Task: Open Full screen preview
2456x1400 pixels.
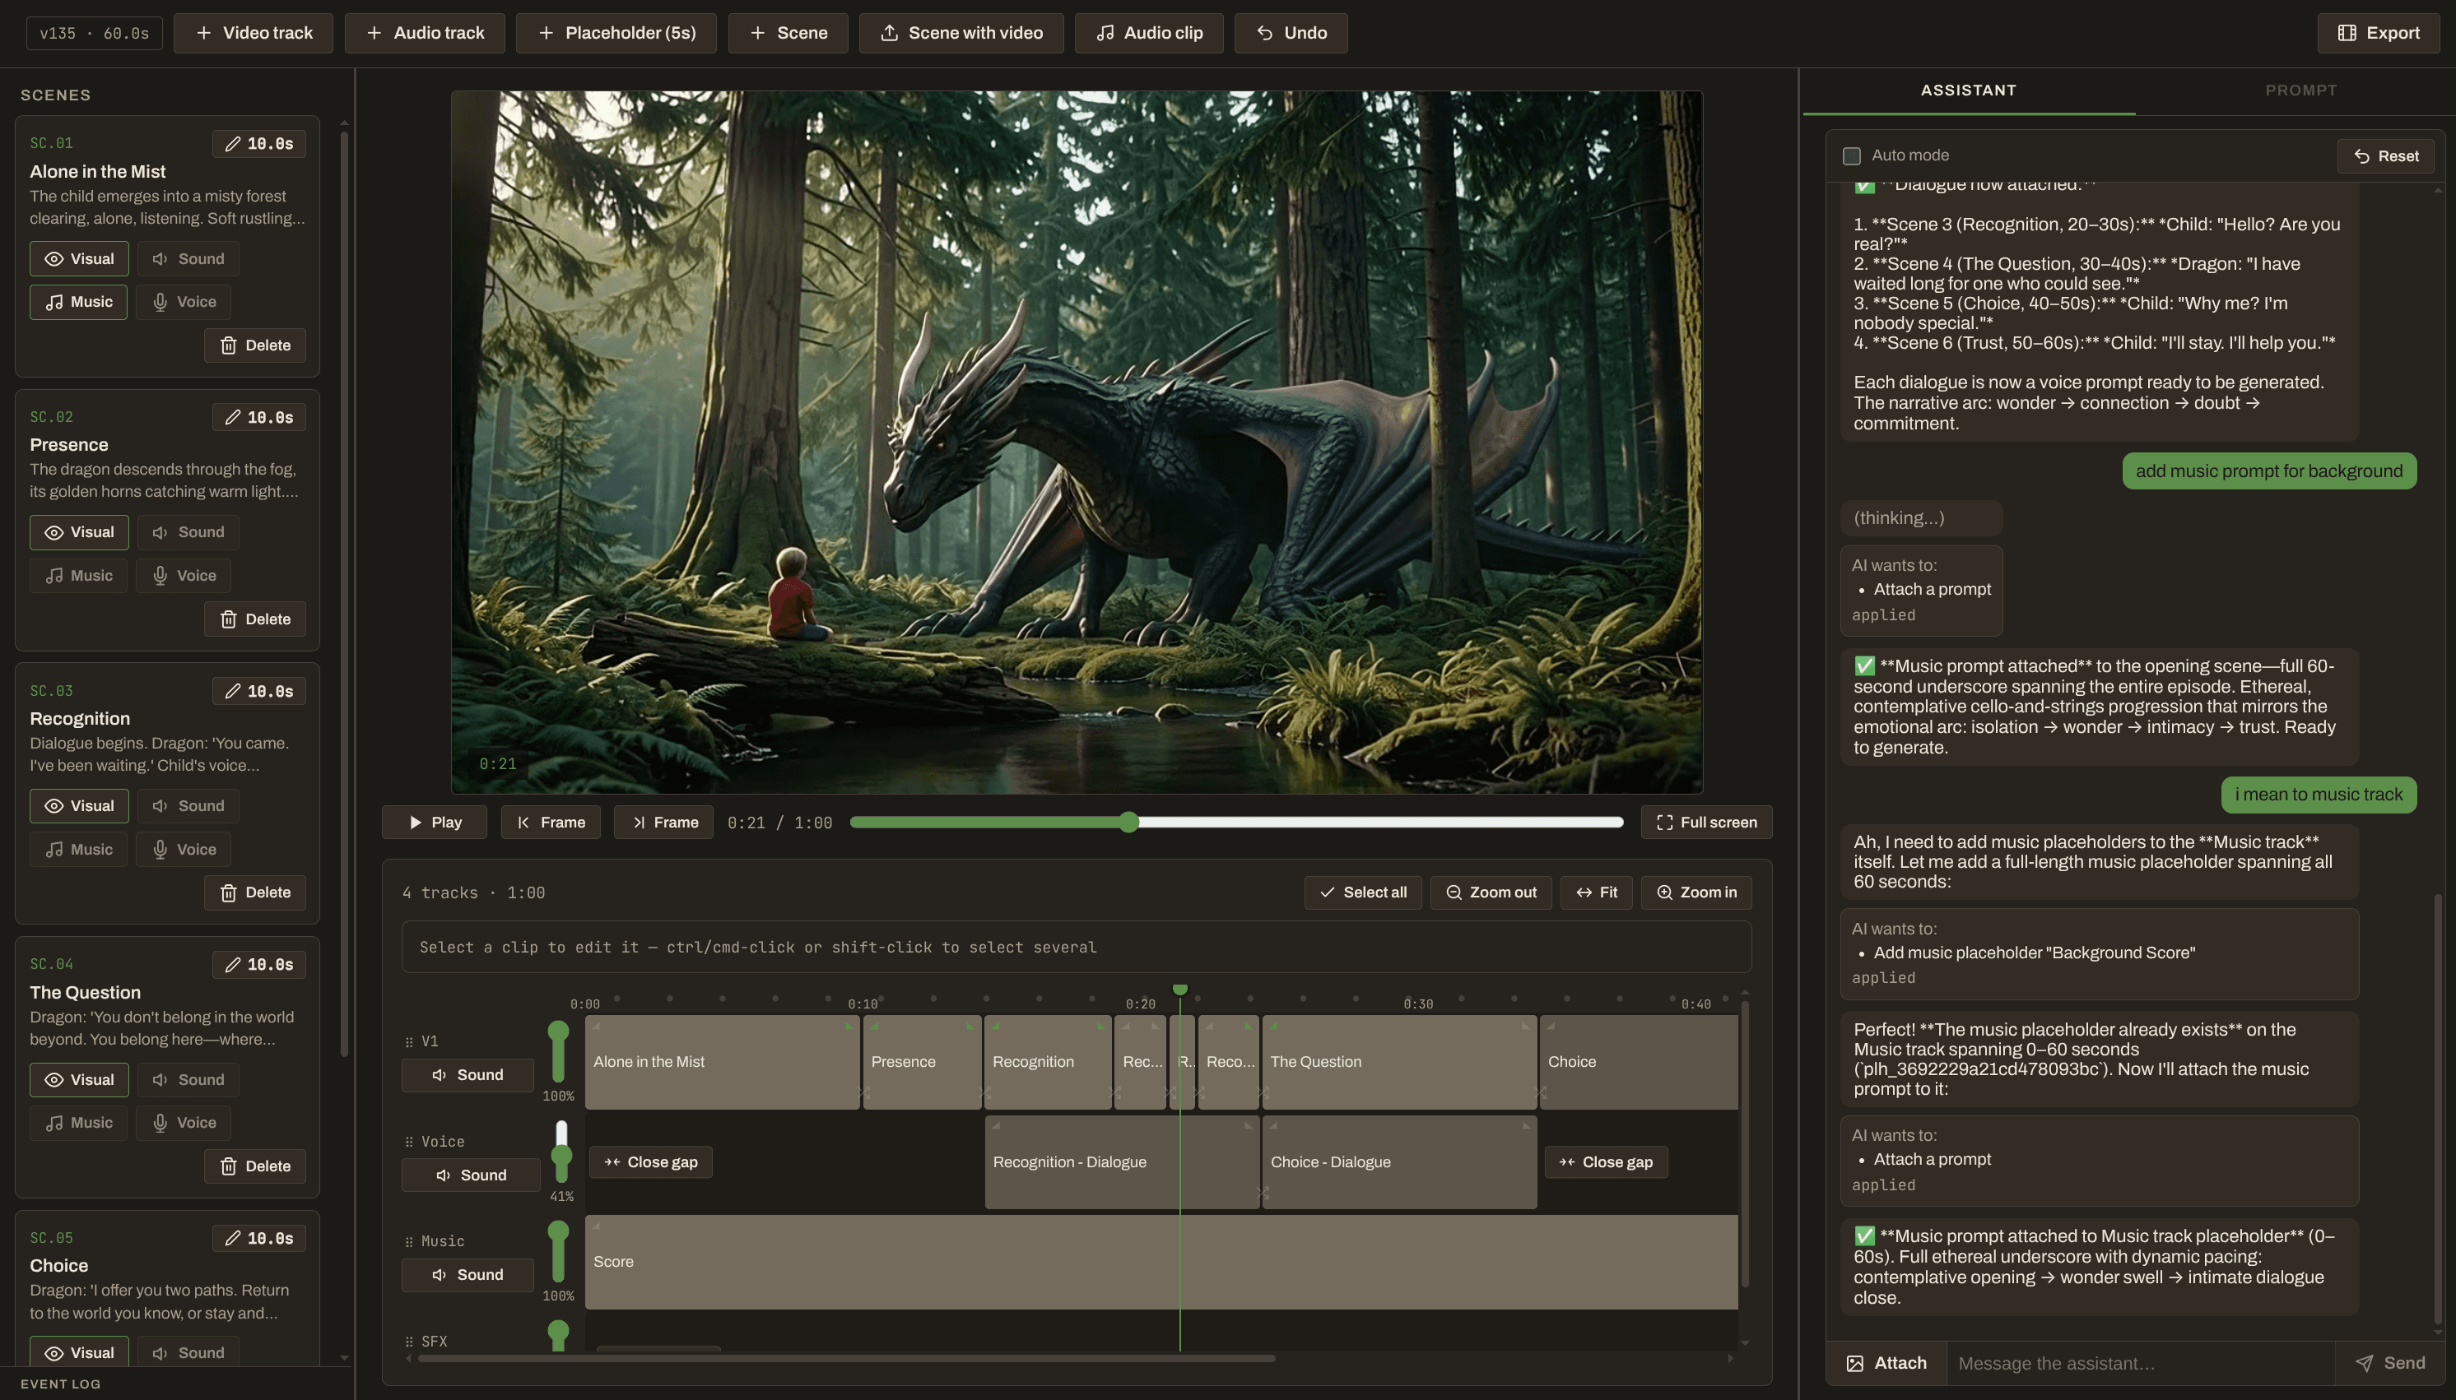Action: [1706, 822]
